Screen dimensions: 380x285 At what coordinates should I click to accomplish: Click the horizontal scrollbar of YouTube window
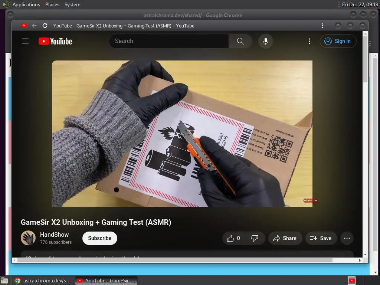tap(174, 260)
